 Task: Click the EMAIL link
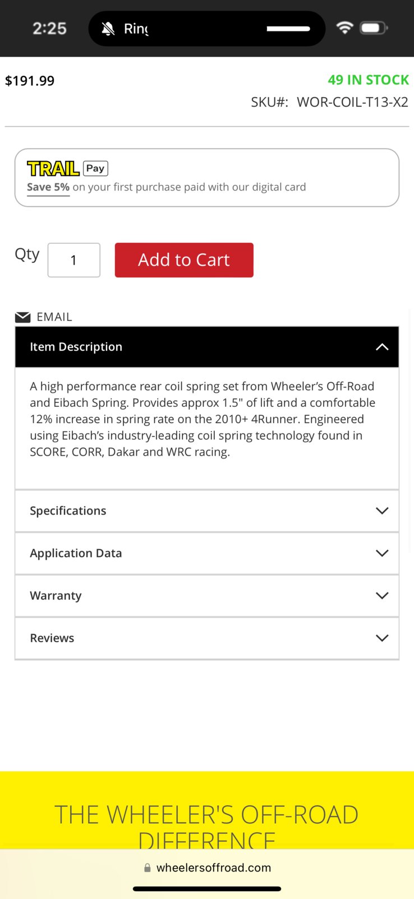coord(54,317)
